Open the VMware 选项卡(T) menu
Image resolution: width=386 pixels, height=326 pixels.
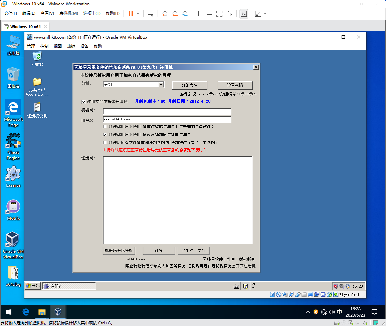pyautogui.click(x=92, y=13)
